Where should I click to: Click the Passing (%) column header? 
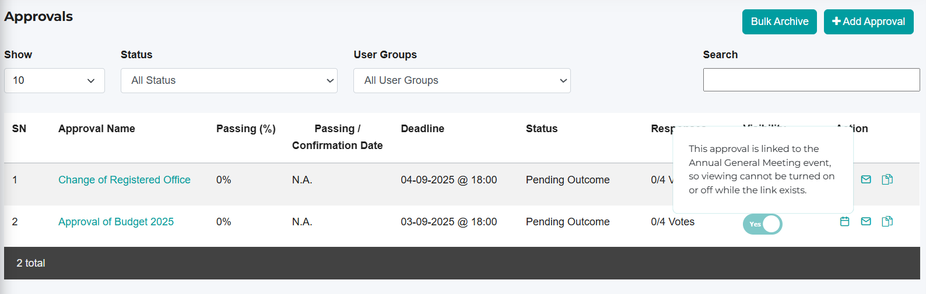click(x=245, y=129)
